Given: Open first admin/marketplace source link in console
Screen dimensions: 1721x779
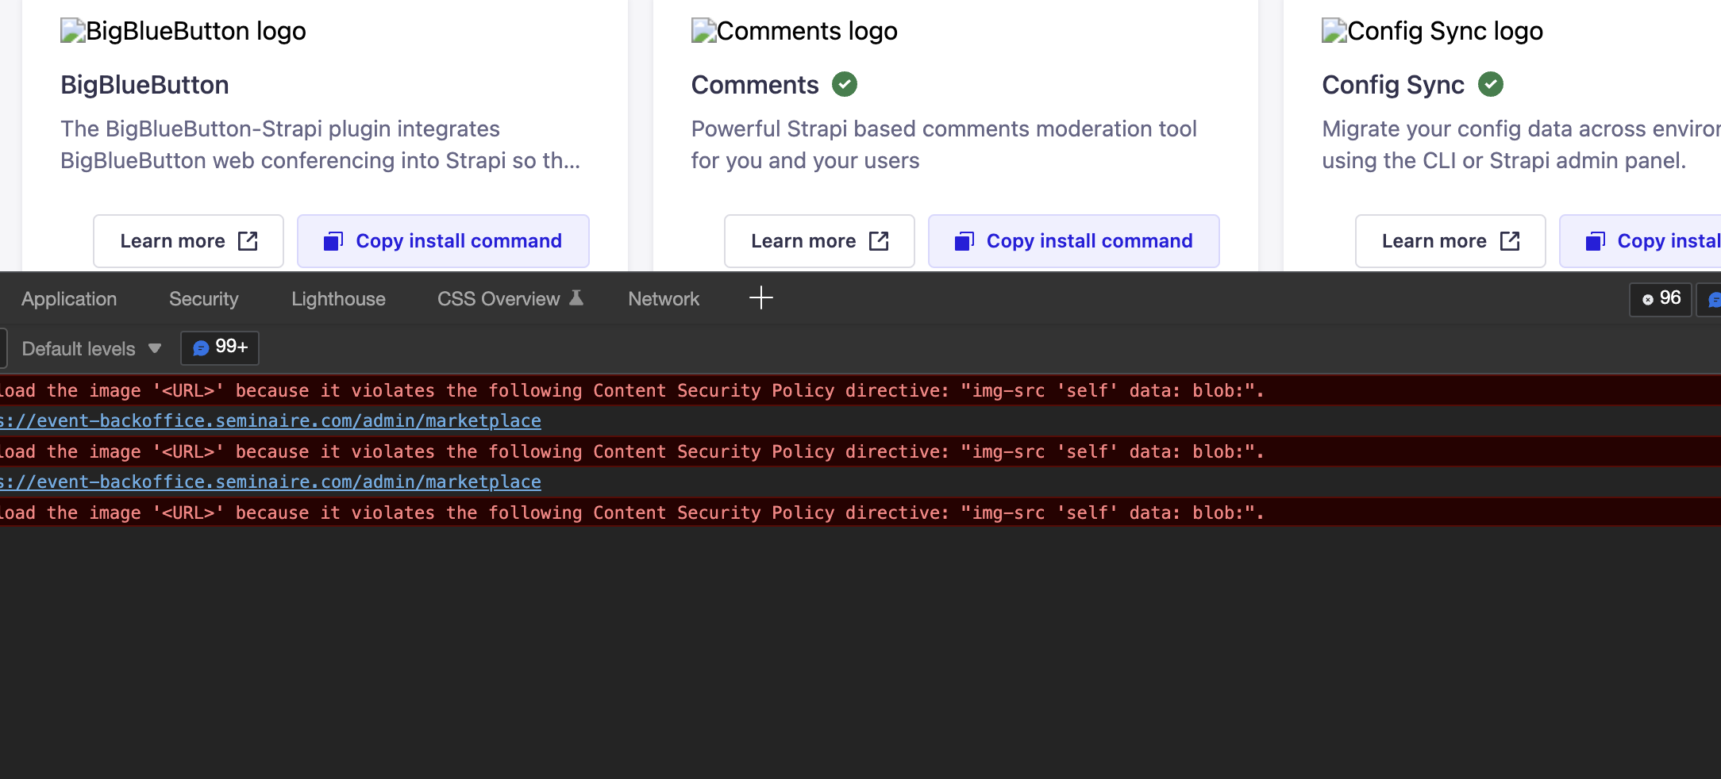Looking at the screenshot, I should click(x=271, y=420).
